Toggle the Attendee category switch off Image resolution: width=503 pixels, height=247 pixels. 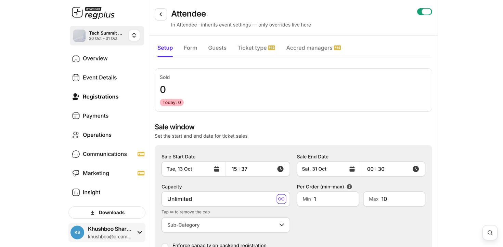point(425,12)
